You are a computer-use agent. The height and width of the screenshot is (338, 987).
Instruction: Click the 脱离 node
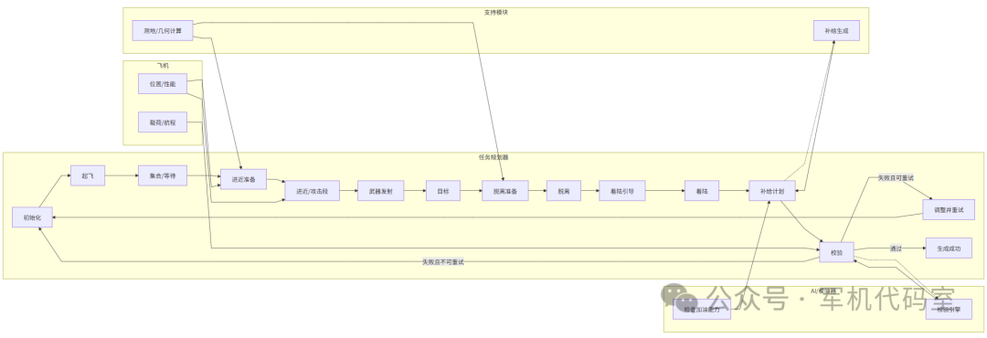(x=563, y=191)
